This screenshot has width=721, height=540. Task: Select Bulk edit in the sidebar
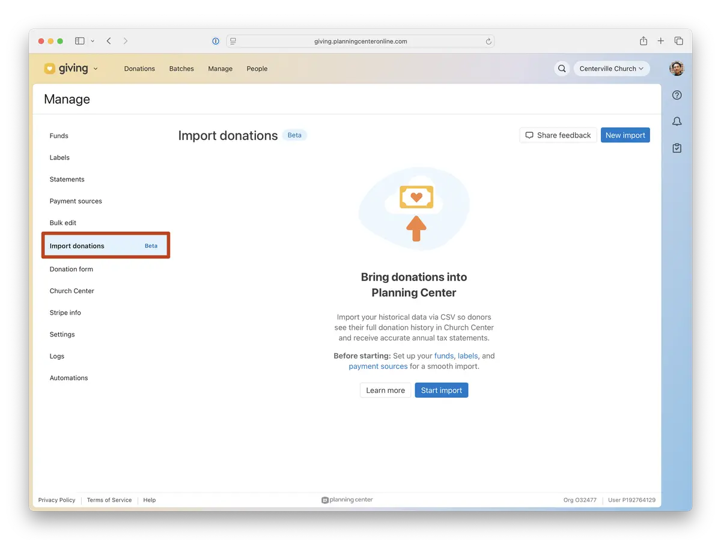pyautogui.click(x=63, y=223)
